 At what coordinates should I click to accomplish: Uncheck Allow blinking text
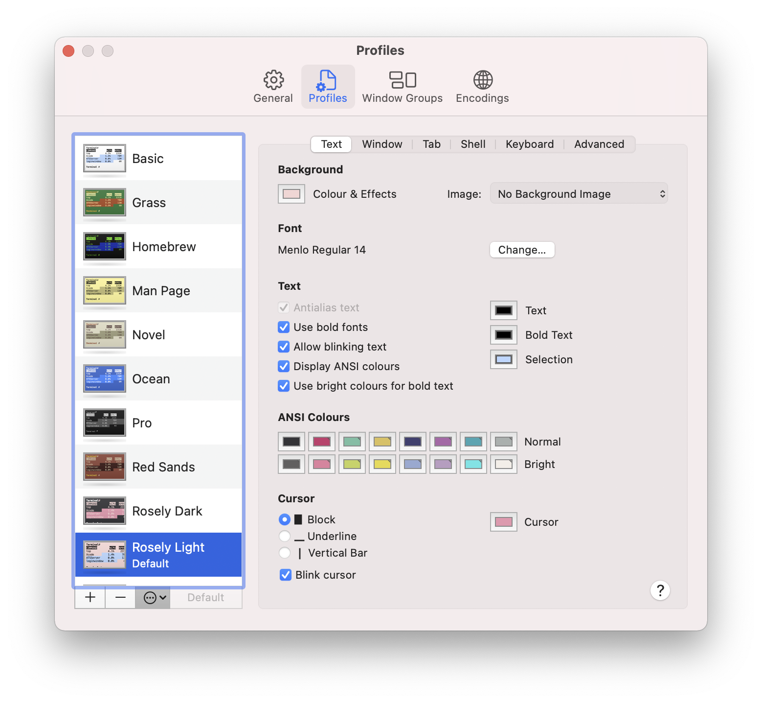tap(284, 347)
